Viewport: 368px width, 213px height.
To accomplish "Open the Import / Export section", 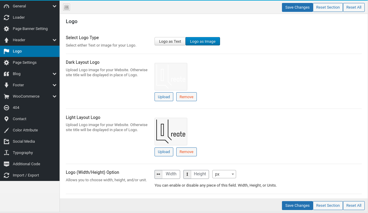I will (30, 175).
